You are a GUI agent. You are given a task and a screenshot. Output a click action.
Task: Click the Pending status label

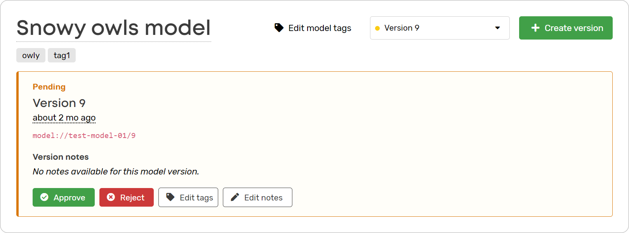(49, 87)
